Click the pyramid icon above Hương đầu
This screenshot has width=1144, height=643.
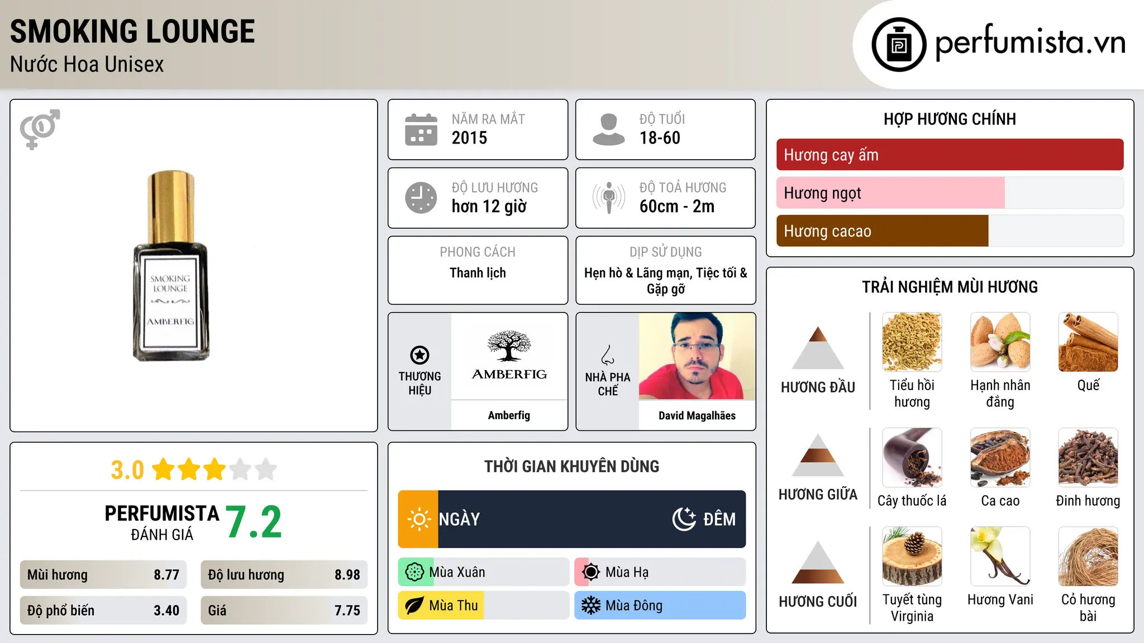coord(818,348)
